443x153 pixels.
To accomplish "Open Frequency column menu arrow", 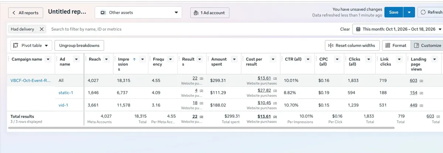I will click(170, 59).
